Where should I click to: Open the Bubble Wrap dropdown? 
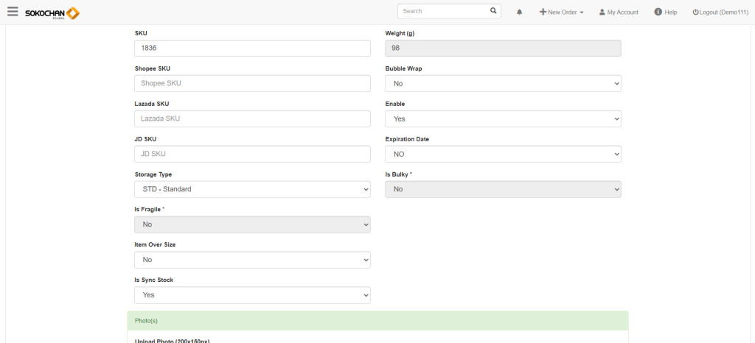coord(503,83)
